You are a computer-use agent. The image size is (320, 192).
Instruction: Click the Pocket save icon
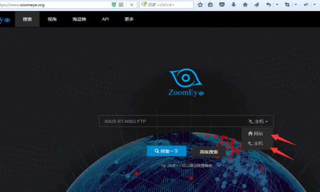coord(222,5)
